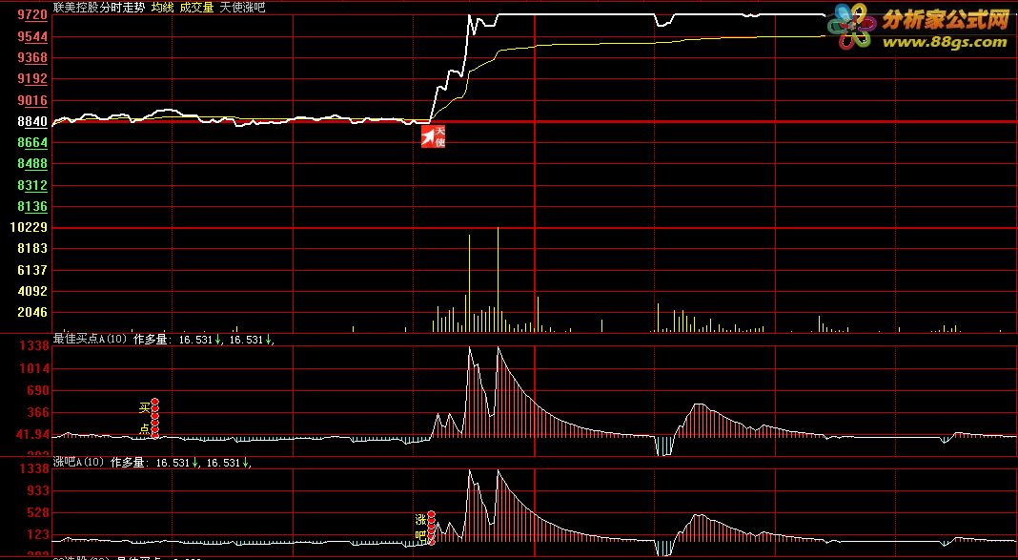The height and width of the screenshot is (560, 1018).
Task: Click the green 8312 price label
Action: [x=31, y=186]
